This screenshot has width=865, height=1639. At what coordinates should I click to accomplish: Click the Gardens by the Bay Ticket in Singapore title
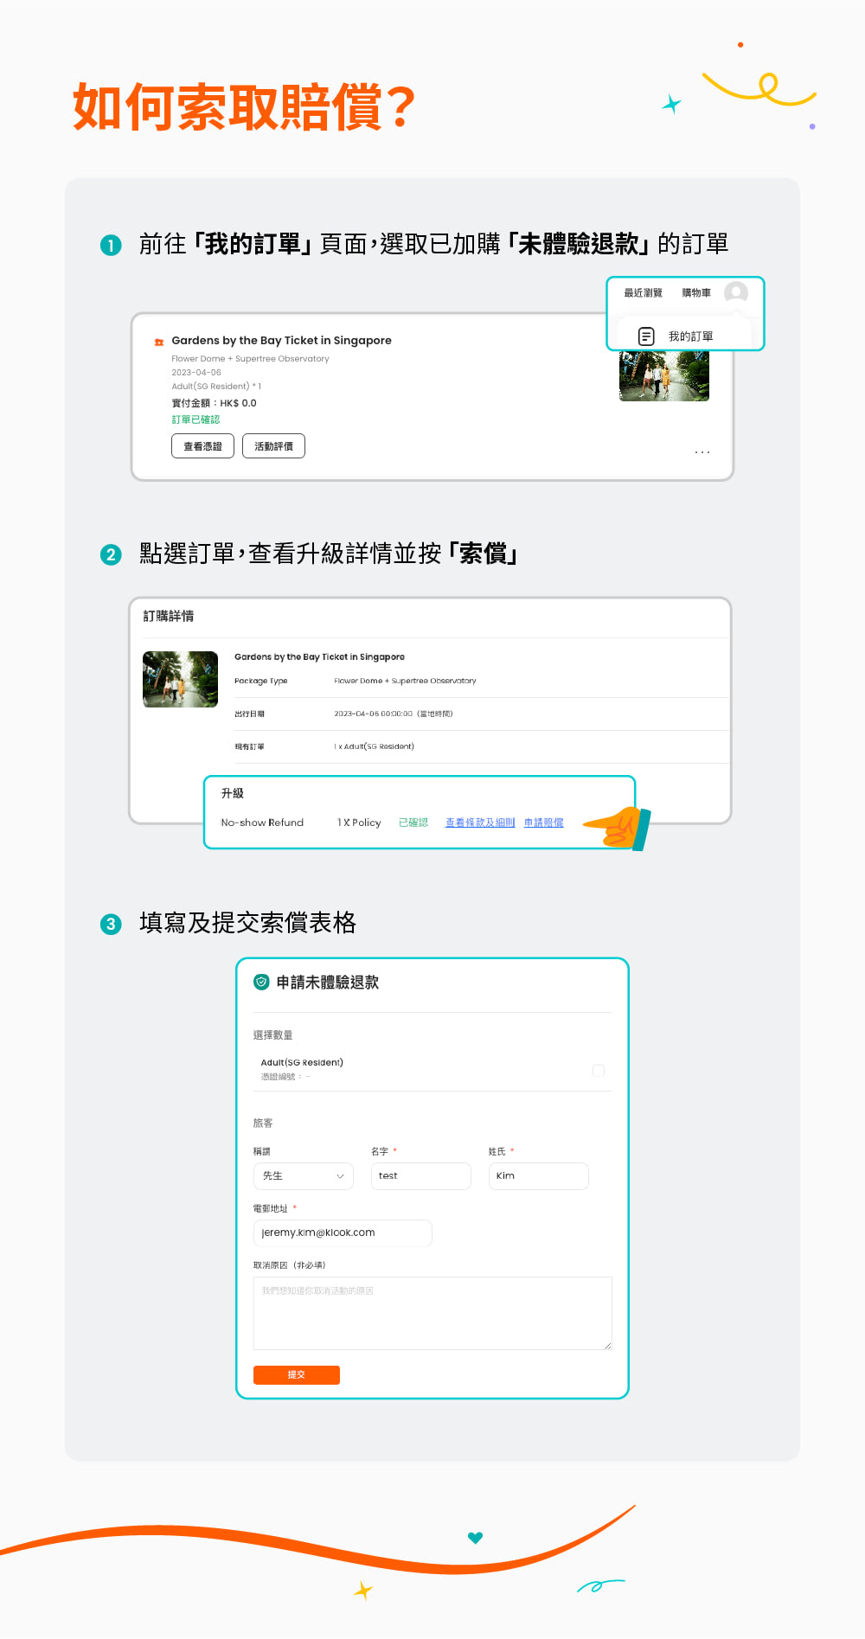tap(281, 341)
